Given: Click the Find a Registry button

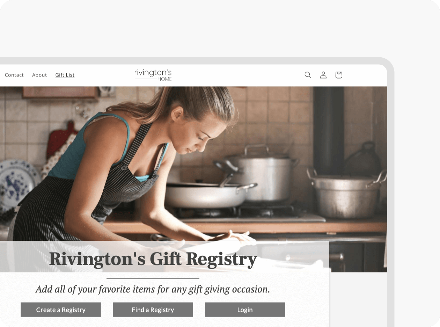Looking at the screenshot, I should (153, 310).
